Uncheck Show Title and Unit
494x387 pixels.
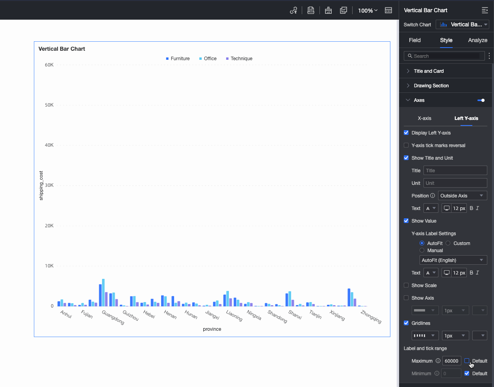[x=406, y=158]
